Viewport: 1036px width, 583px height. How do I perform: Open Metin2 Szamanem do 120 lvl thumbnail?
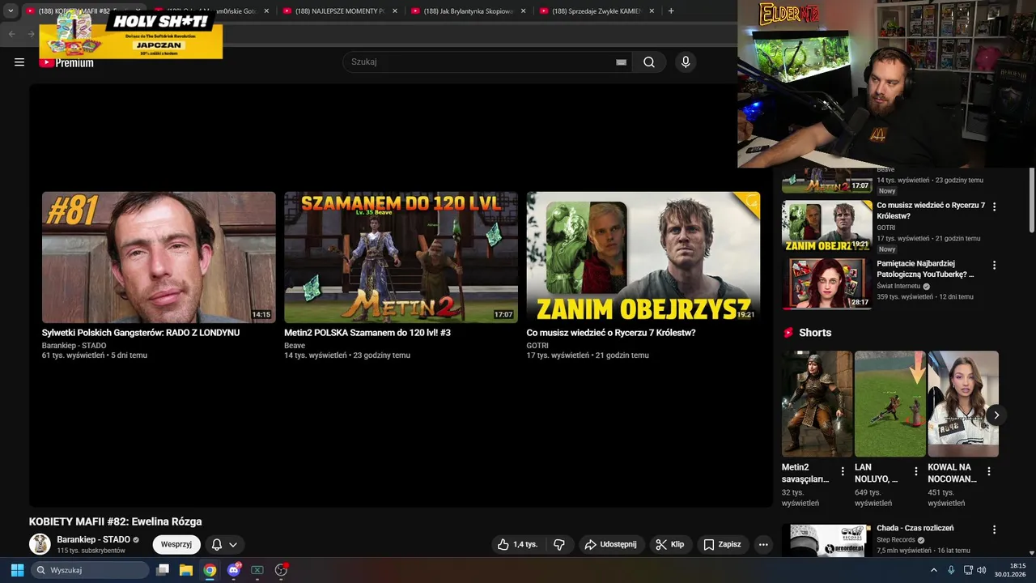[401, 257]
